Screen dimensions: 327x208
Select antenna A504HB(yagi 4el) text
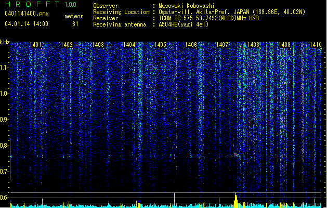tap(184, 24)
